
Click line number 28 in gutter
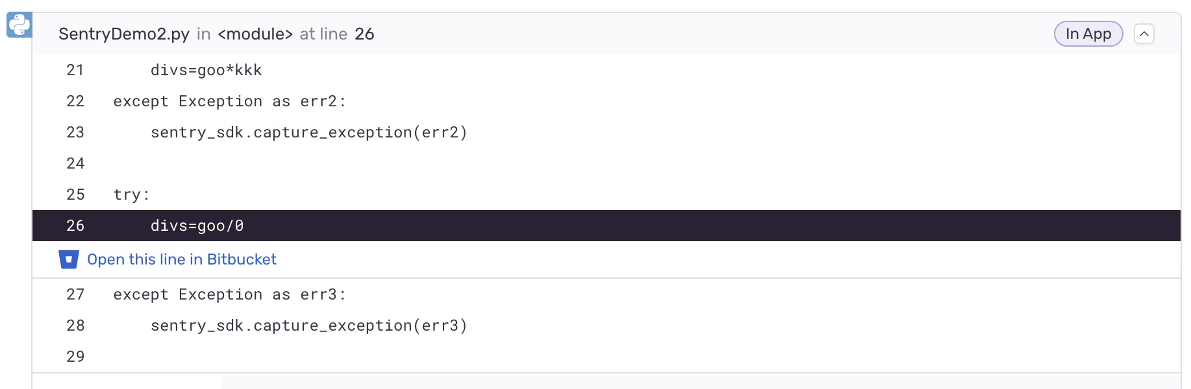click(75, 325)
